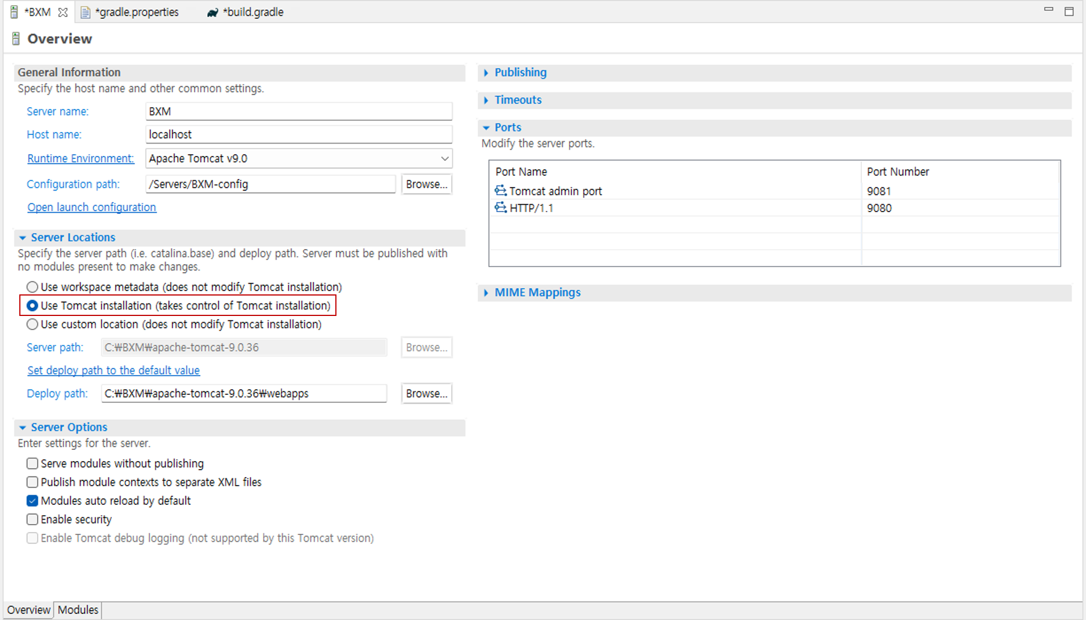Click the server icon beside Overview heading
Screen dimensions: 1086x620
coord(16,39)
